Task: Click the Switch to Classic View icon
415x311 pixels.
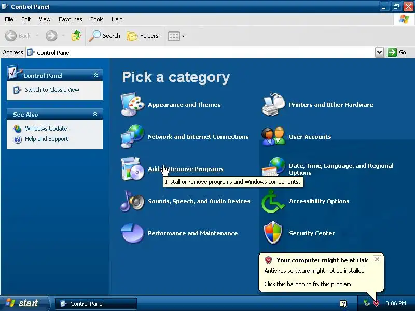Action: point(17,90)
